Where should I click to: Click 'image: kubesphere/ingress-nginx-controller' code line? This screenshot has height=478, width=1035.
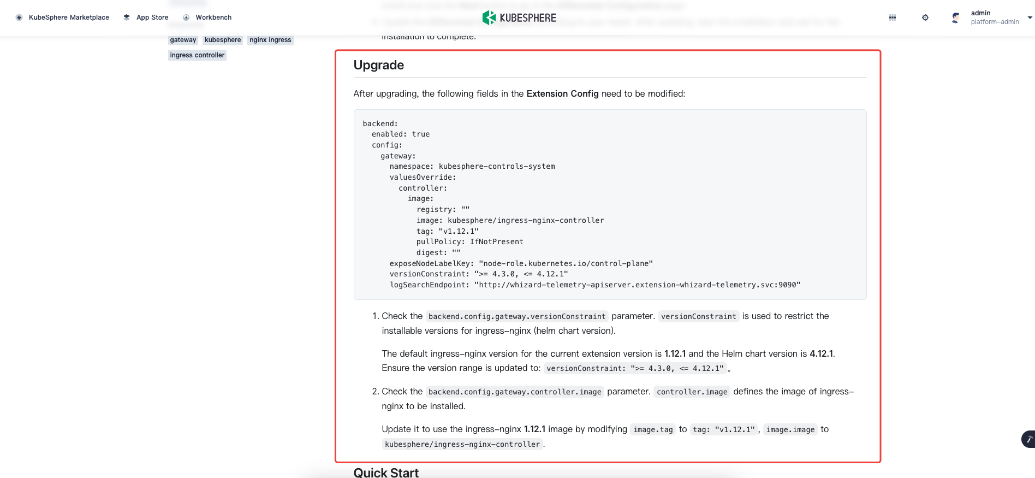(510, 221)
